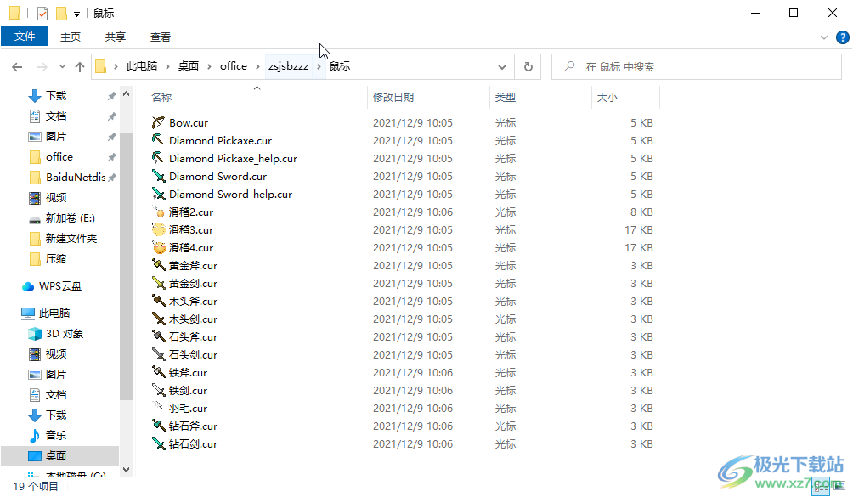Open address bar history dropdown
853x497 pixels.
(501, 67)
